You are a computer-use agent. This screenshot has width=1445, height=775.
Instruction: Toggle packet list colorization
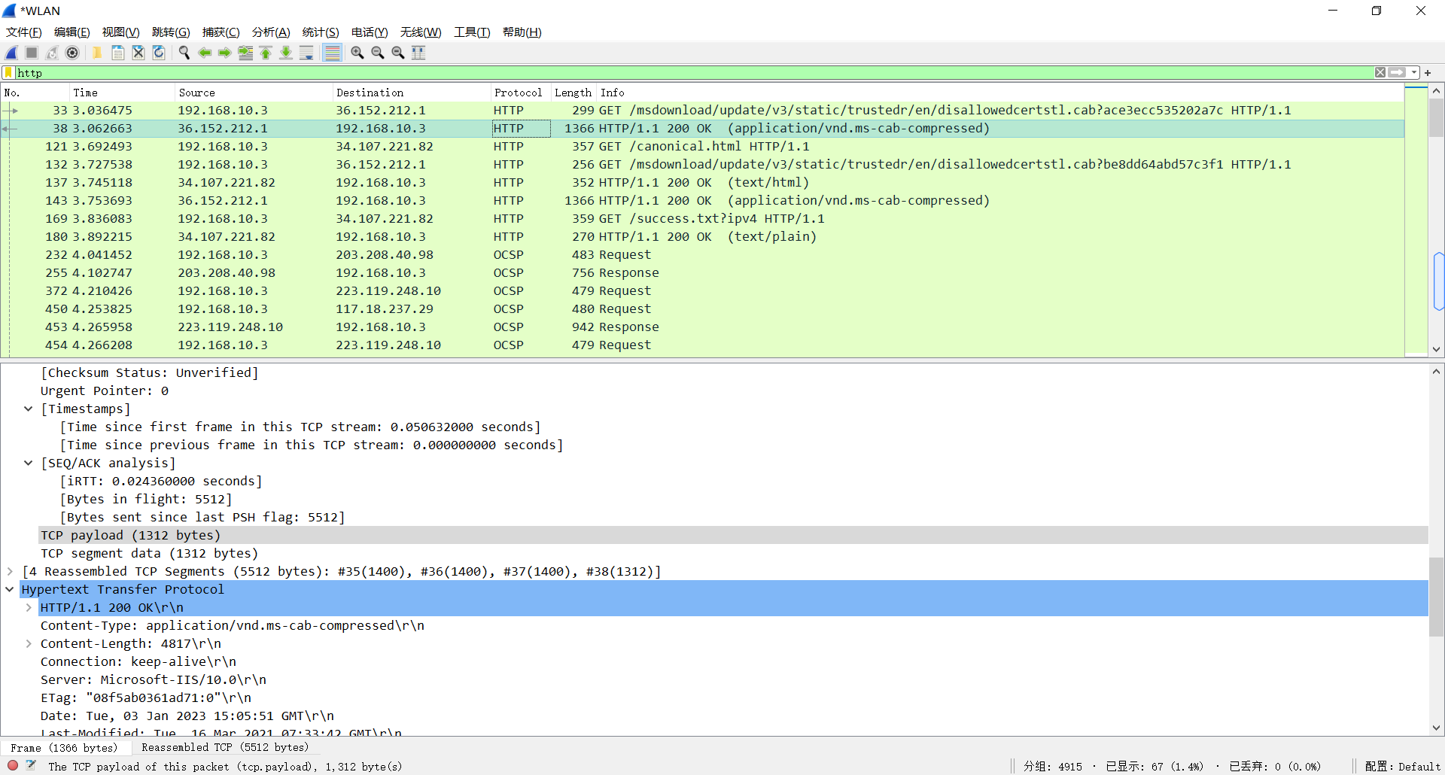332,53
